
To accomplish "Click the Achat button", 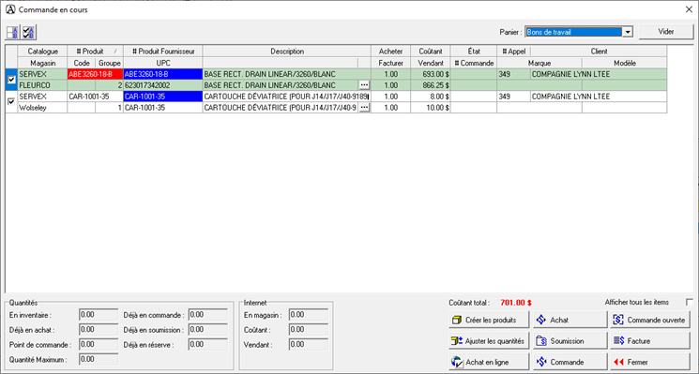I will click(x=570, y=320).
